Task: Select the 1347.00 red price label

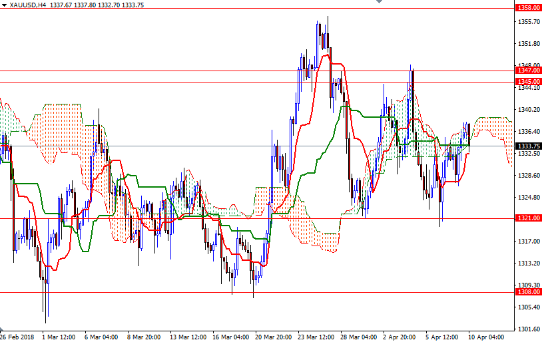Action: click(528, 71)
